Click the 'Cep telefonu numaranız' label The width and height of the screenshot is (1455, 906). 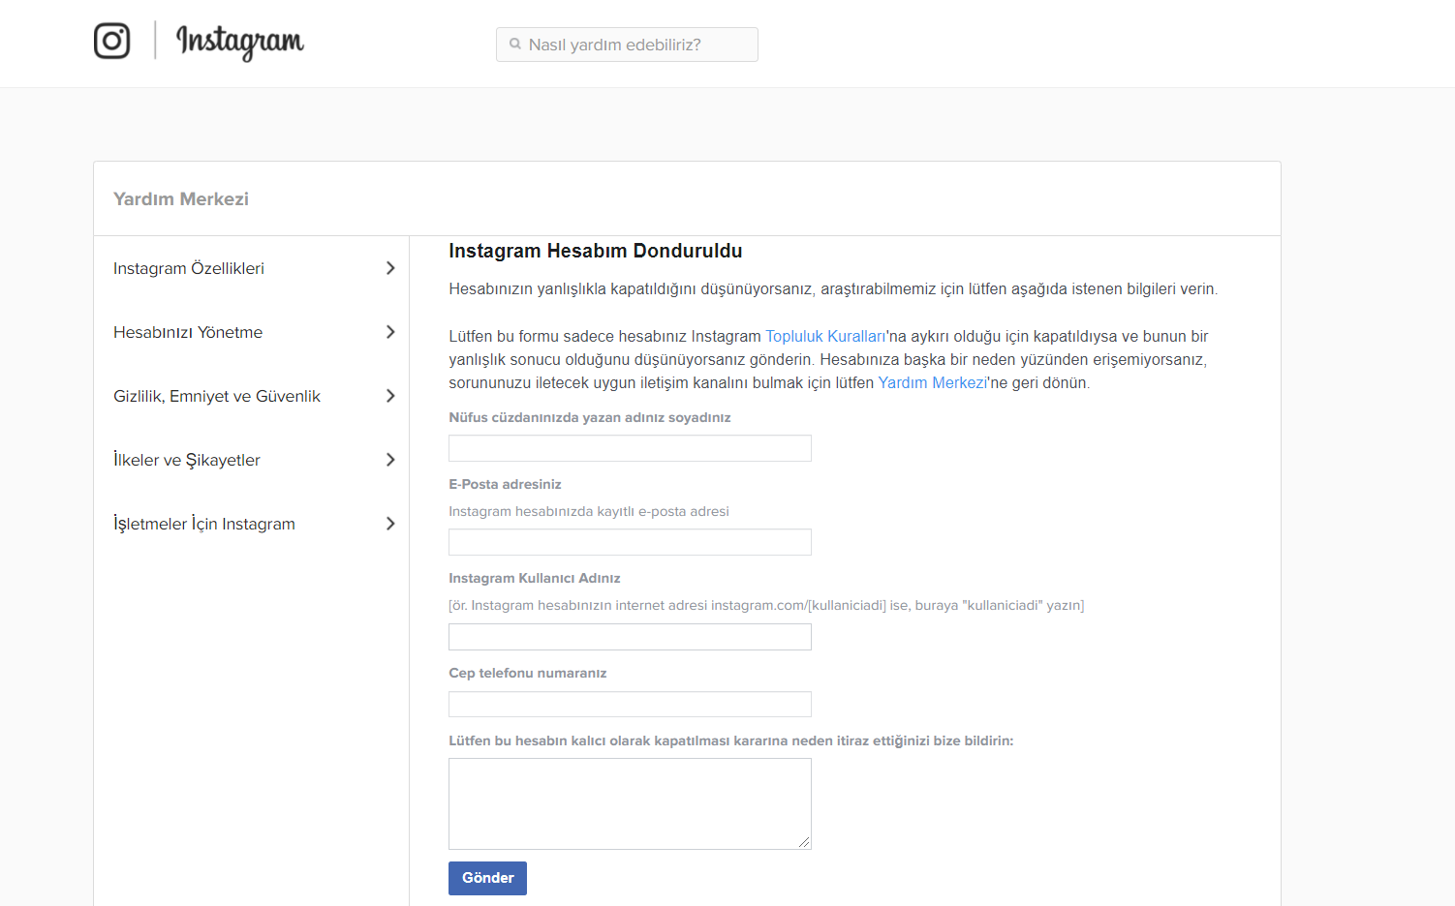pos(528,673)
